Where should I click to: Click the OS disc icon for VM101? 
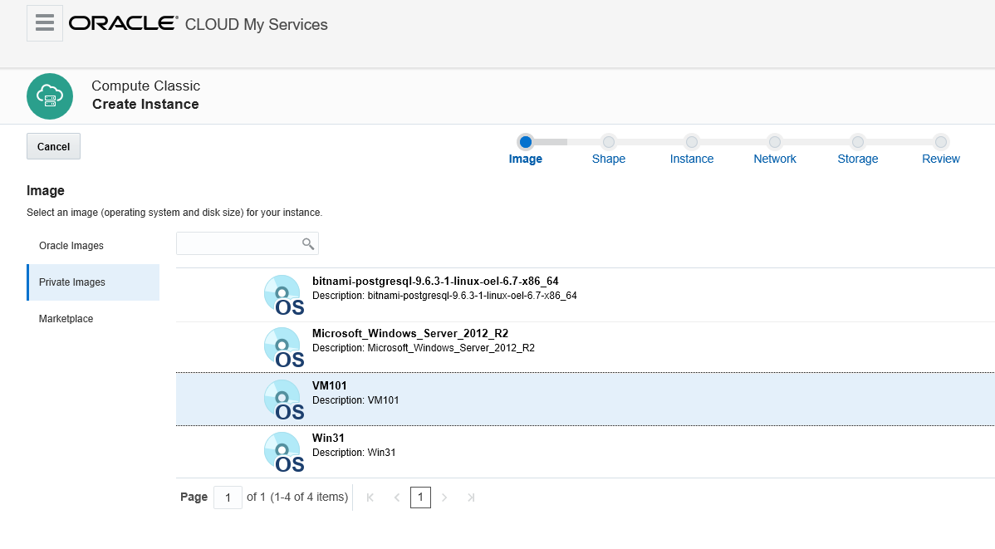click(284, 399)
